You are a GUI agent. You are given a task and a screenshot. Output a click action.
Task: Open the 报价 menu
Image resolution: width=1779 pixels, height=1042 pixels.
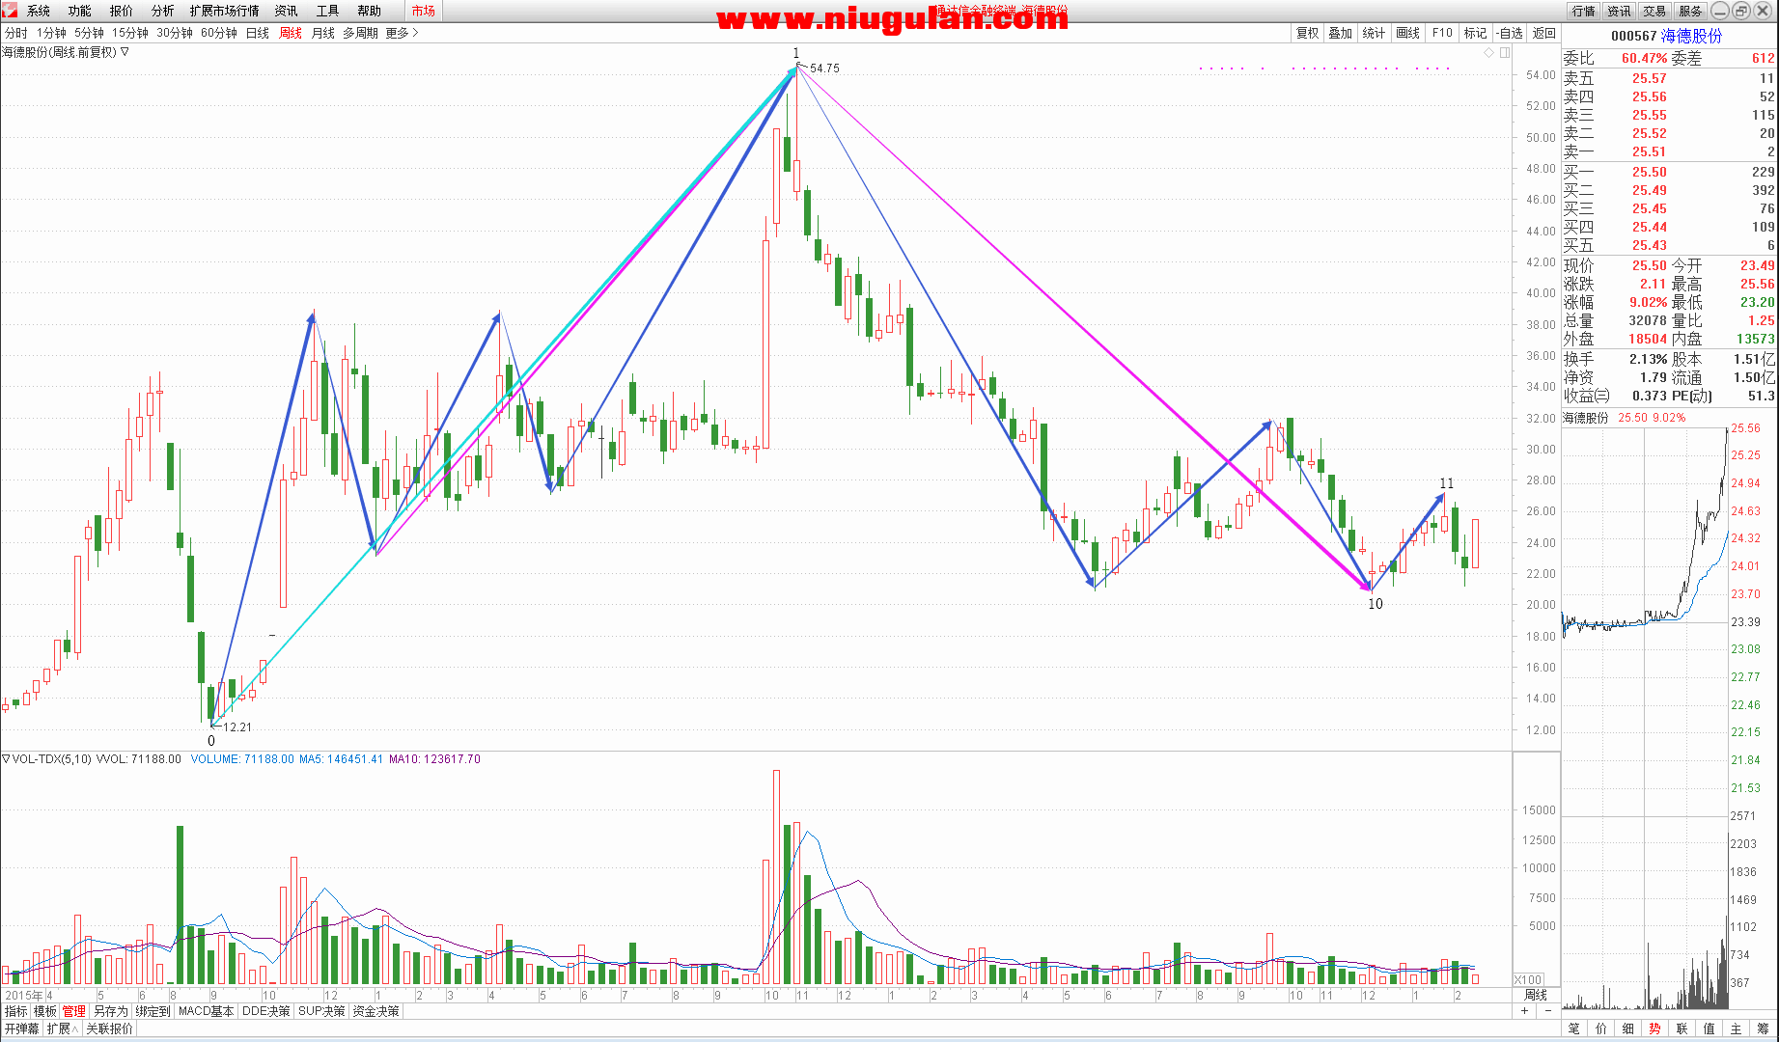coord(122,11)
